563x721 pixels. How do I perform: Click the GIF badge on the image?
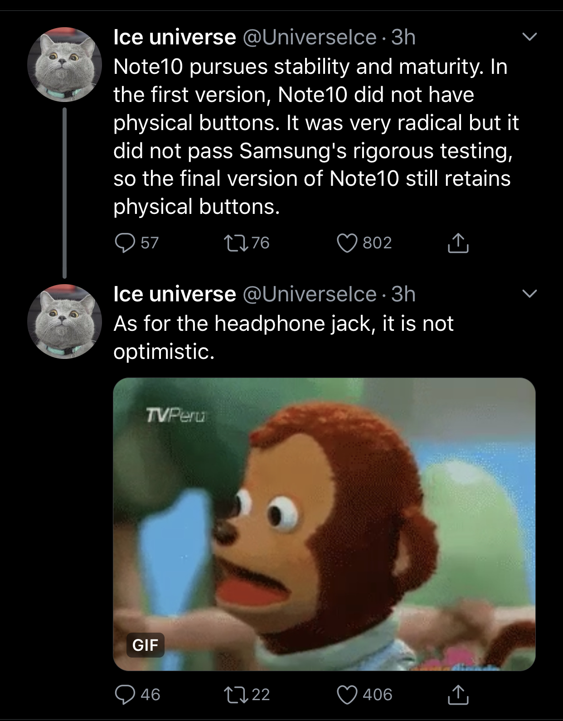click(145, 644)
